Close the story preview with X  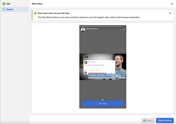[x=124, y=29]
